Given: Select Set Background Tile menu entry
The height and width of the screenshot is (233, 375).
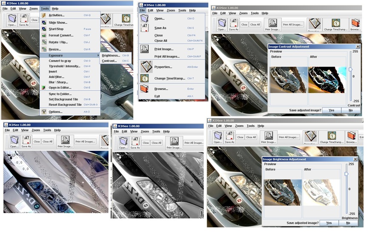Looking at the screenshot, I should (70, 99).
